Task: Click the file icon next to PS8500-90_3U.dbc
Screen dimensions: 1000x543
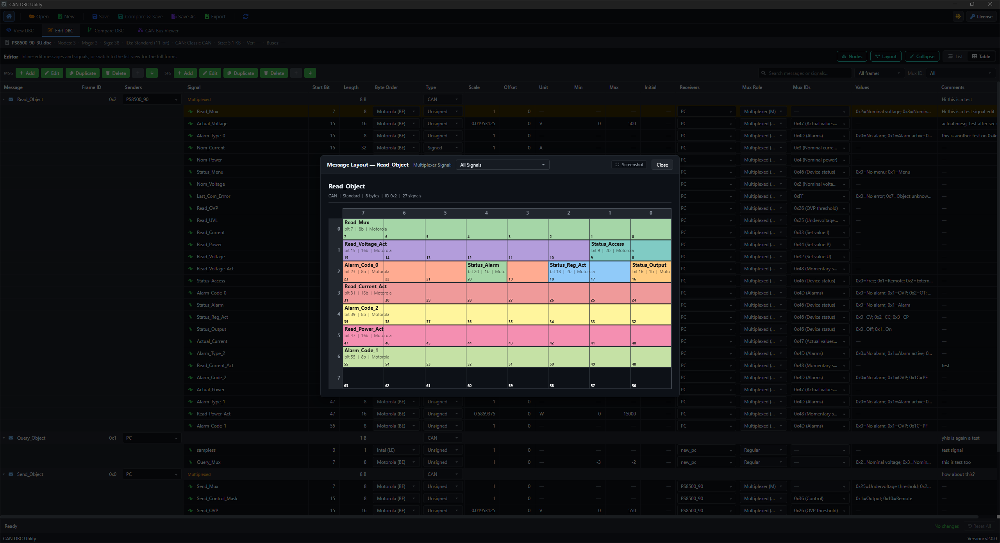Action: (7, 43)
